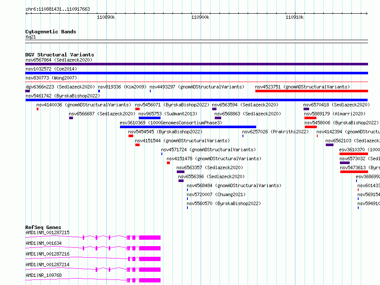Image resolution: width=380 pixels, height=285 pixels.
Task: Click the blue bar under nsv965753
Action: pos(149,118)
